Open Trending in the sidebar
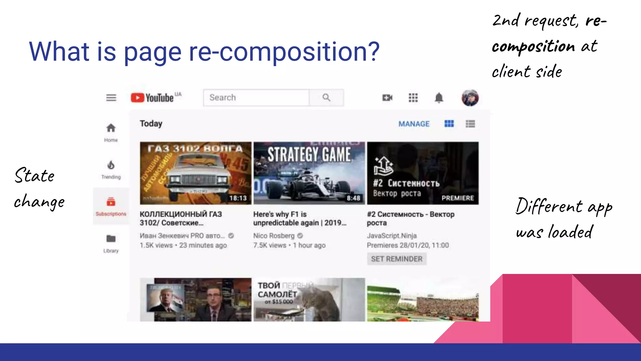This screenshot has width=641, height=361. [x=111, y=170]
